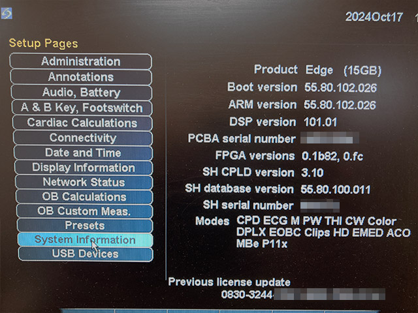Open OB Calculations page
Screen dimensions: 418x313
pyautogui.click(x=84, y=197)
